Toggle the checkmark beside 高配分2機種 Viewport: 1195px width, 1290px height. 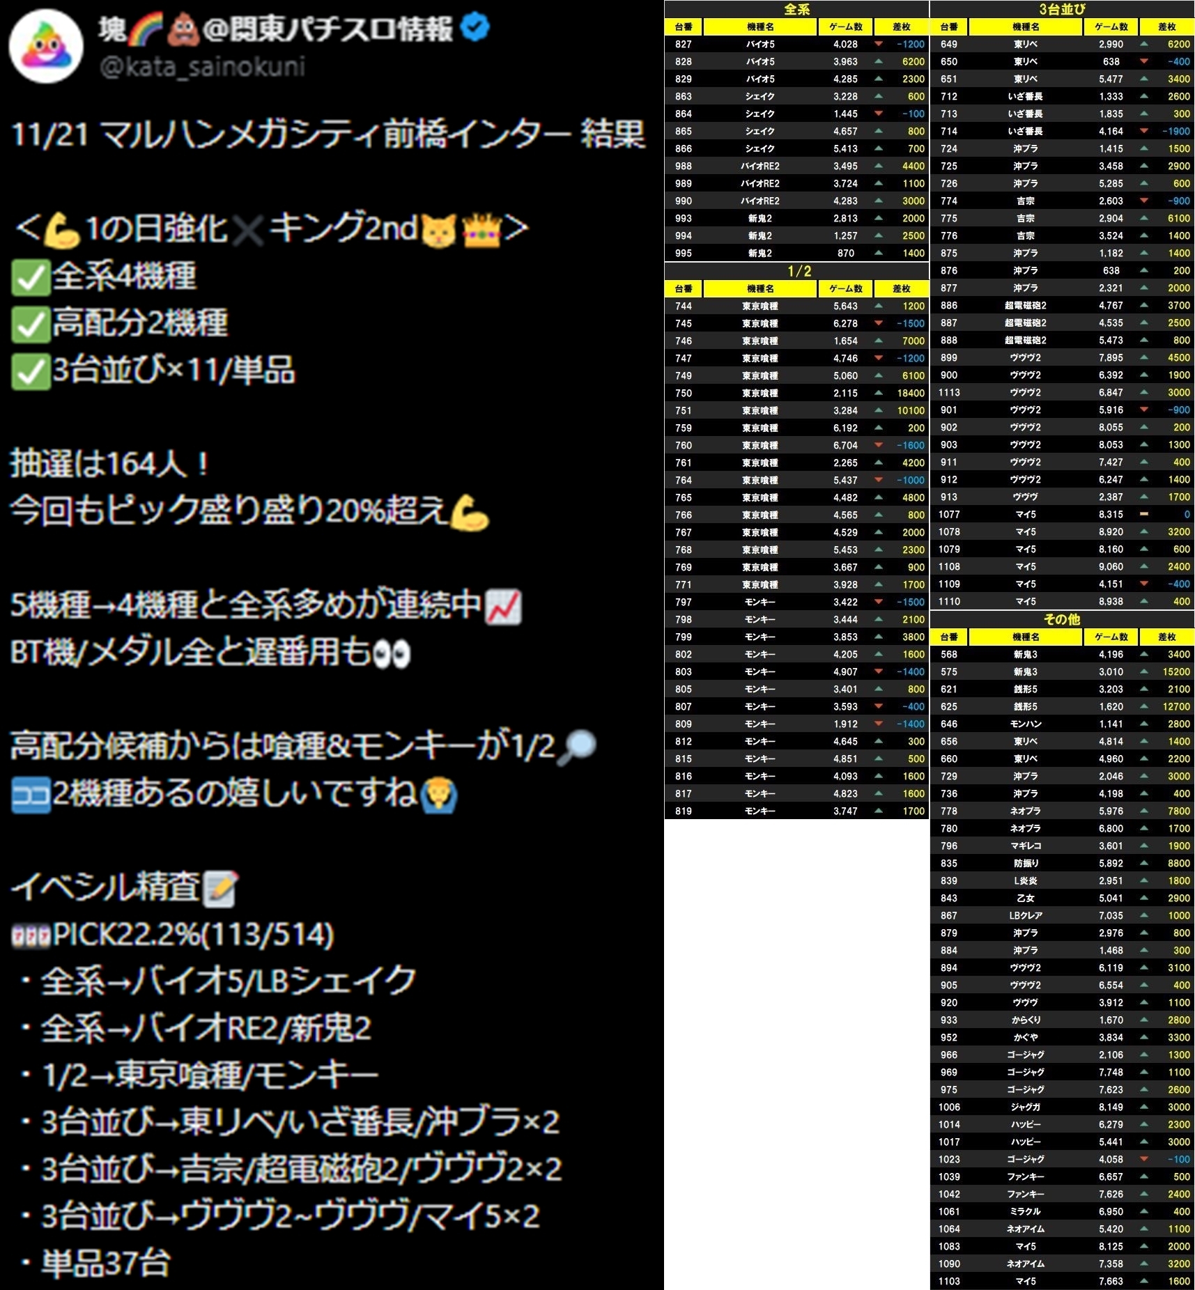[31, 325]
